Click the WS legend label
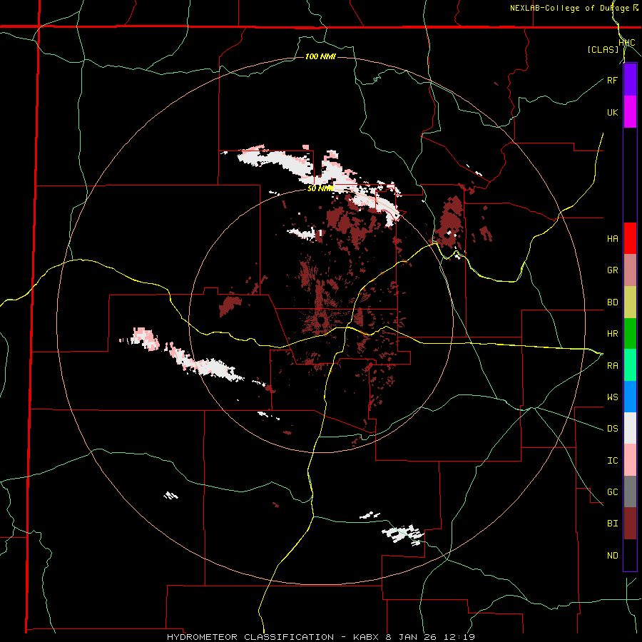This screenshot has width=642, height=642. coord(612,397)
